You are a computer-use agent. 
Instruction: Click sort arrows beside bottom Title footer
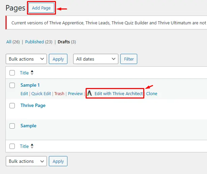click(x=32, y=146)
